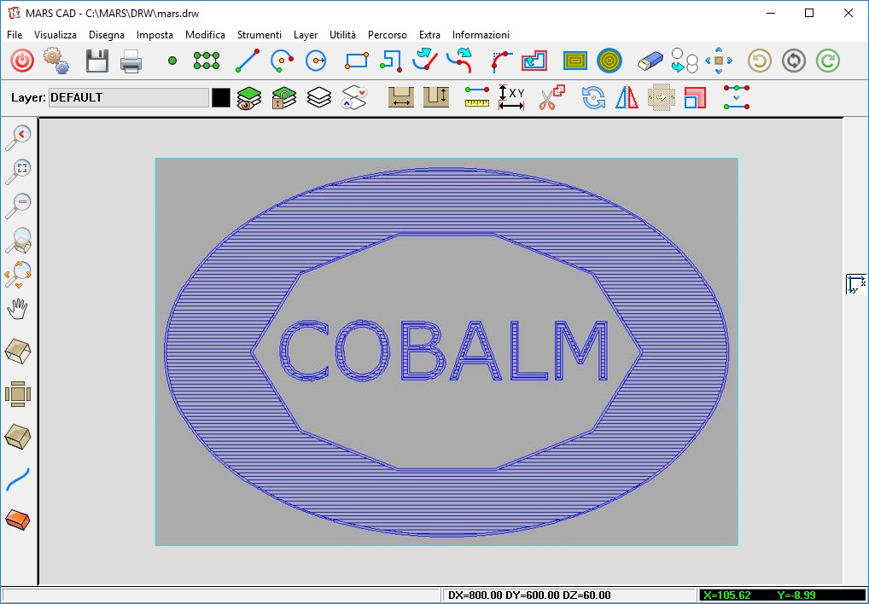Select the yellow rectangular pocket tool
The width and height of the screenshot is (869, 604).
(x=575, y=61)
